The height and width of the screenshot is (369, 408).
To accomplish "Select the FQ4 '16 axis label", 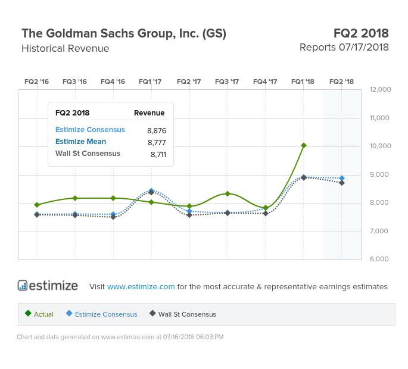I will [x=113, y=82].
